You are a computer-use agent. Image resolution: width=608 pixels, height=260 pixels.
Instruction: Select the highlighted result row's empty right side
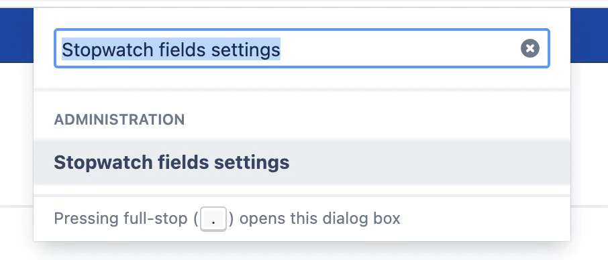pyautogui.click(x=430, y=162)
